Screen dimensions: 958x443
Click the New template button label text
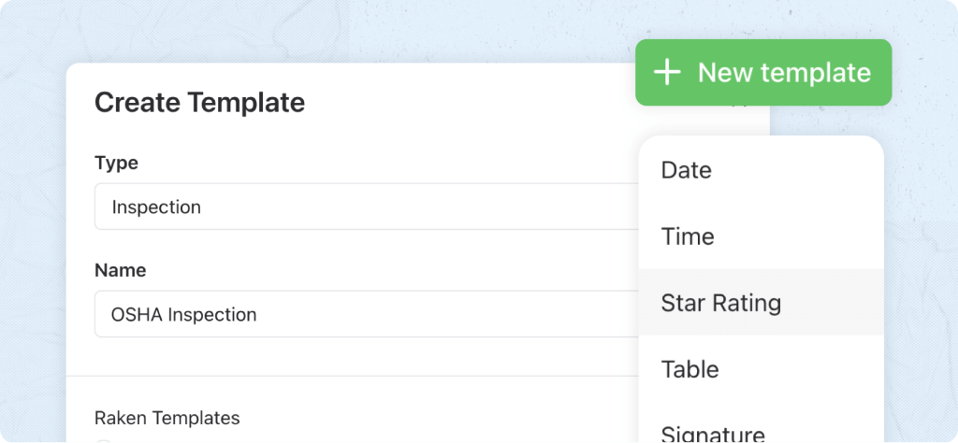(x=784, y=73)
